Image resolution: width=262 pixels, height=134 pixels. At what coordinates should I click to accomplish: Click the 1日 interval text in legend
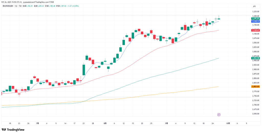(16, 6)
